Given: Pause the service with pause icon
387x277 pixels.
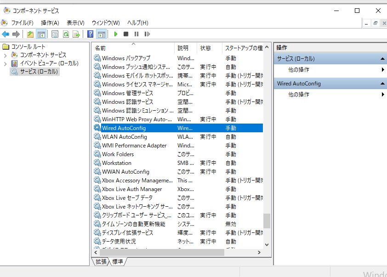Looking at the screenshot, I should pos(137,34).
